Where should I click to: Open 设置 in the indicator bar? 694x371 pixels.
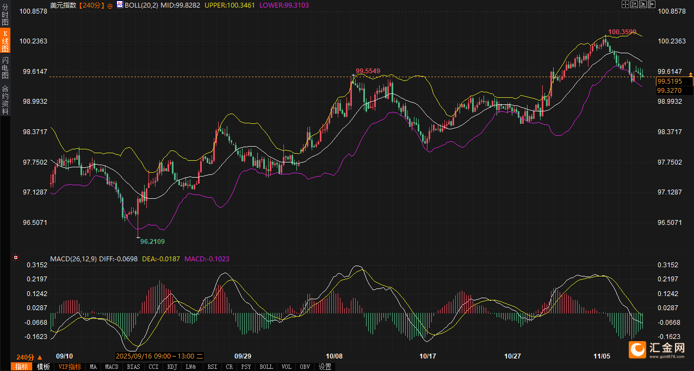coord(325,367)
